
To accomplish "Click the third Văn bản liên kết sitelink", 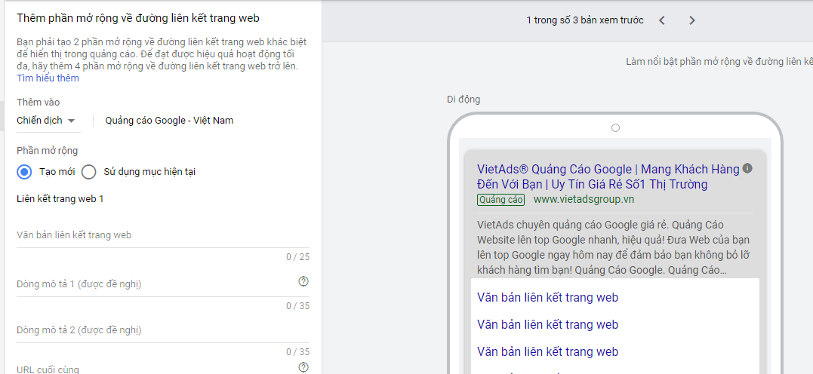I will [547, 351].
